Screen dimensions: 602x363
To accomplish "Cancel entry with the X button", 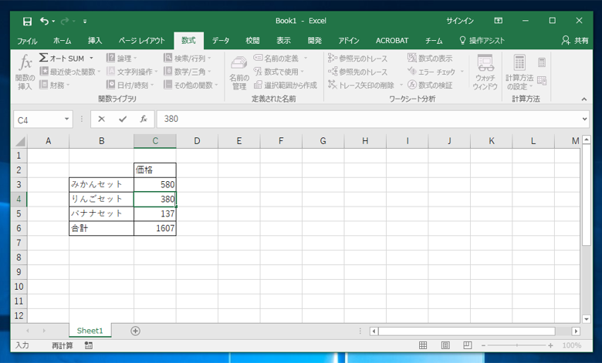I will [101, 119].
